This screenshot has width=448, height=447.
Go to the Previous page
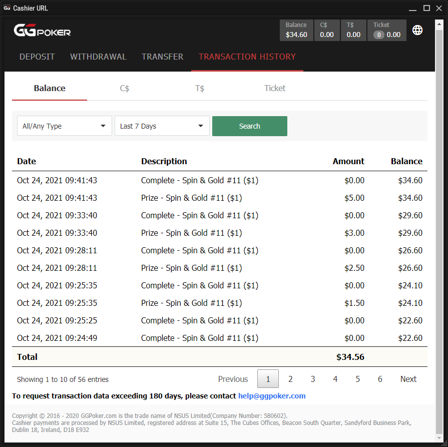(x=233, y=379)
